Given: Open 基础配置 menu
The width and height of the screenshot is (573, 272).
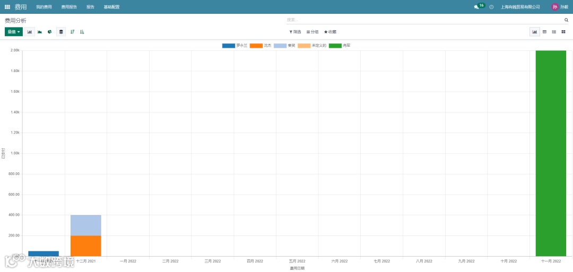Looking at the screenshot, I should coord(111,7).
